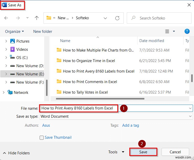Viewport: 194px width, 160px height.
Task: Select the OS (C:) drive
Action: click(19, 57)
